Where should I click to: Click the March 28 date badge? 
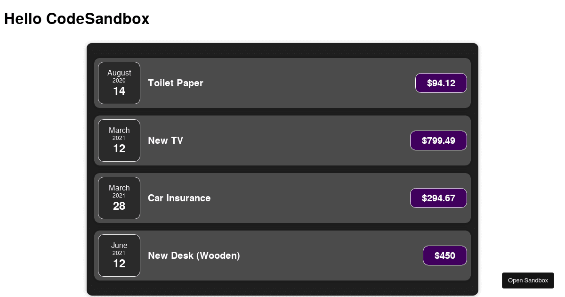(119, 198)
